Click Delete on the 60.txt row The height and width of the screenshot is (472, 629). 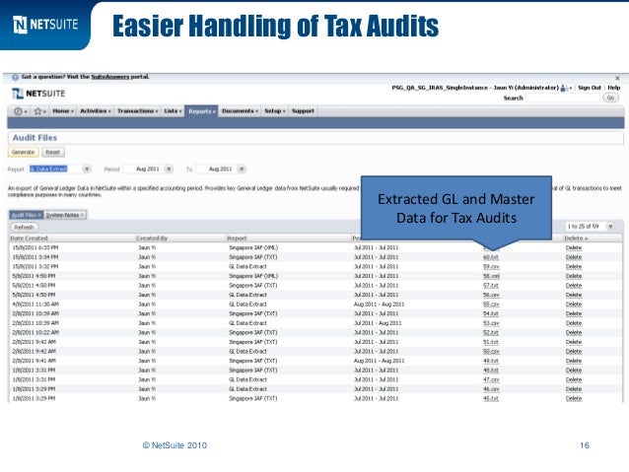click(x=574, y=257)
